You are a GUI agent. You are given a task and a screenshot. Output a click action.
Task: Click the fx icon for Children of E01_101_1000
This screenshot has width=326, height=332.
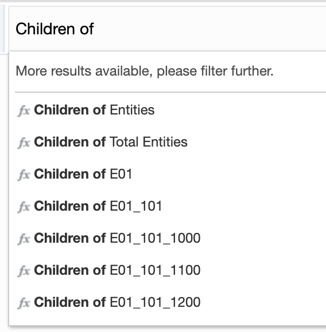(x=24, y=239)
